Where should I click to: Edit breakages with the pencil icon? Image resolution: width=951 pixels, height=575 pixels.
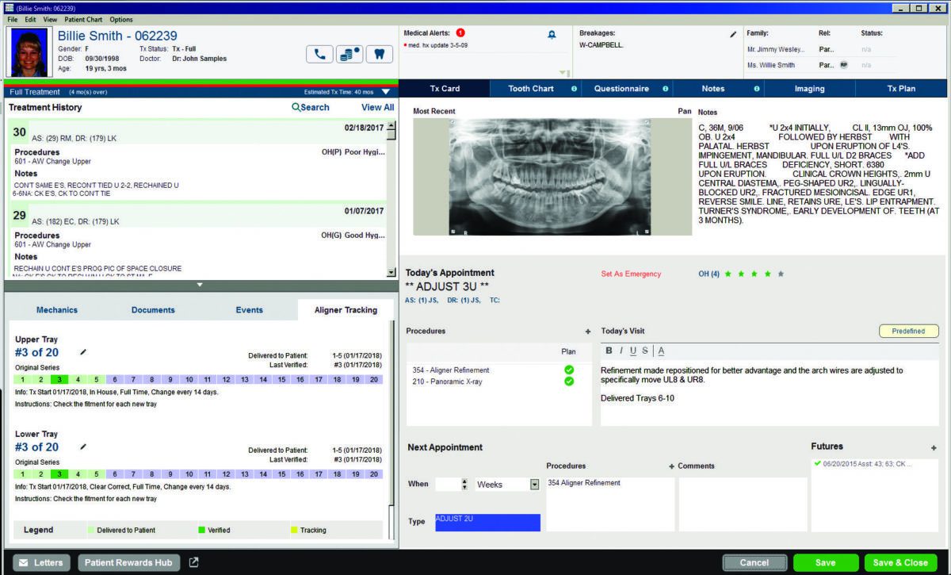pyautogui.click(x=733, y=34)
